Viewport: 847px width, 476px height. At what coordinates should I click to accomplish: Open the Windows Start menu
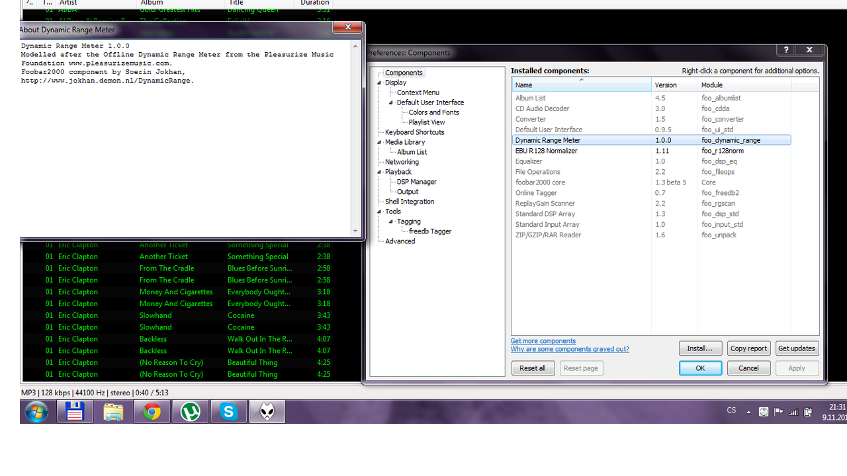[37, 411]
